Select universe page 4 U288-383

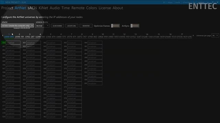click(x=40, y=36)
